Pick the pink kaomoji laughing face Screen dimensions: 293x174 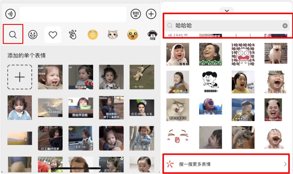(x=178, y=136)
